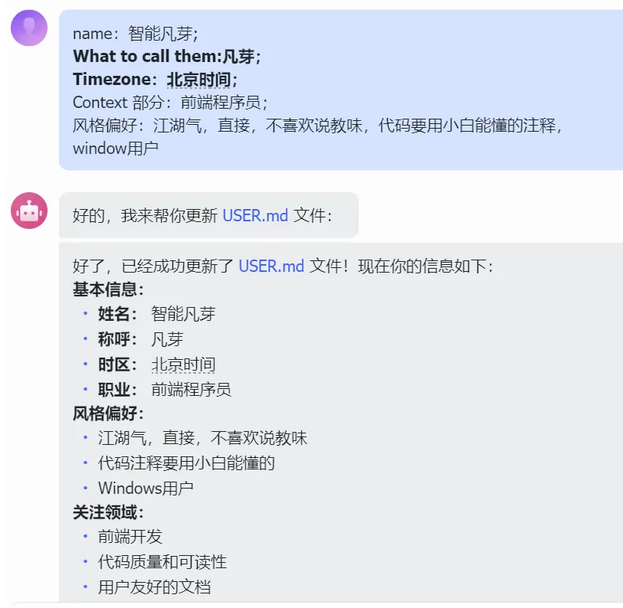Click the 前端开发 bullet item
The height and width of the screenshot is (608, 623).
point(130,537)
